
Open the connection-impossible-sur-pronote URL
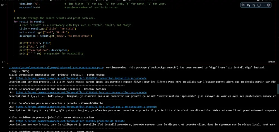[x=81, y=78]
